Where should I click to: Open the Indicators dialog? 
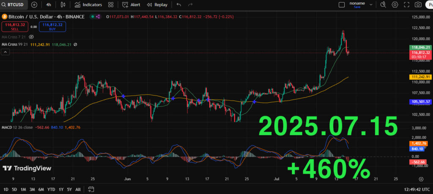pos(88,5)
